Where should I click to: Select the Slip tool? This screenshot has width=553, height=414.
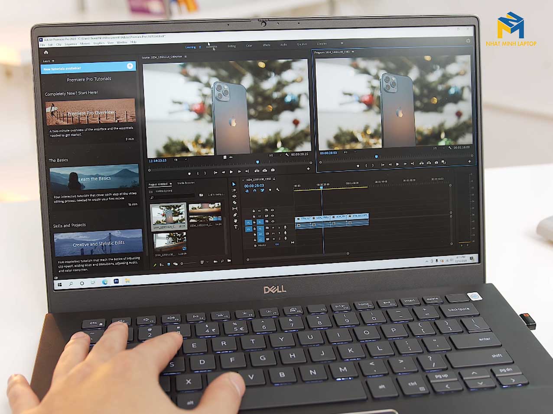point(235,209)
